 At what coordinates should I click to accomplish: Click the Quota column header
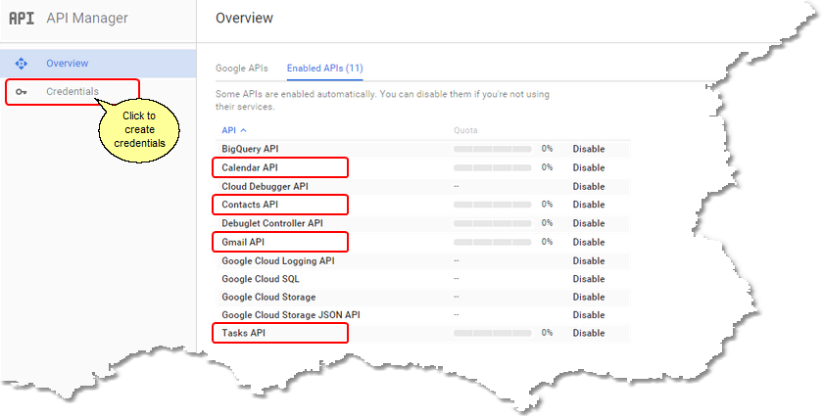pyautogui.click(x=465, y=130)
